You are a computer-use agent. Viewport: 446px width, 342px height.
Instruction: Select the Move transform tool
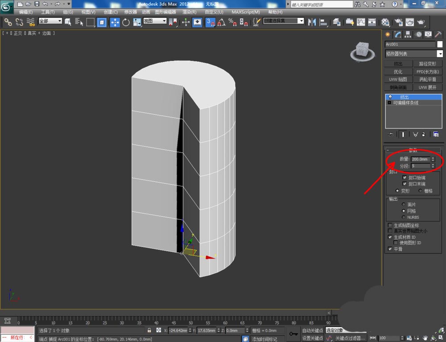[115, 22]
